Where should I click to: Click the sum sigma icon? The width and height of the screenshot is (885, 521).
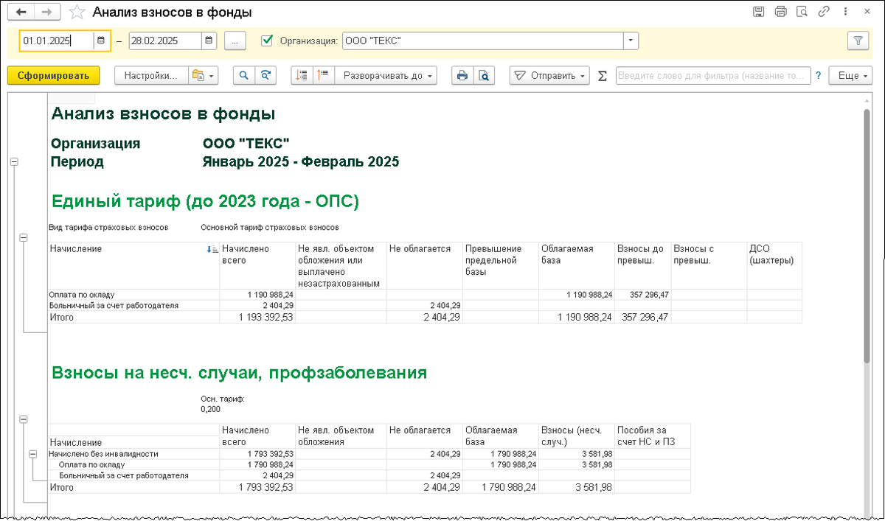coord(602,75)
